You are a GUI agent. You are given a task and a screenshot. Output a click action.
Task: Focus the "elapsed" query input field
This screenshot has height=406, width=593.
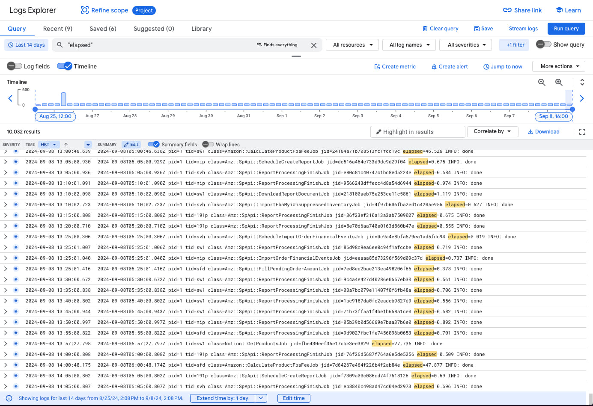pos(158,45)
